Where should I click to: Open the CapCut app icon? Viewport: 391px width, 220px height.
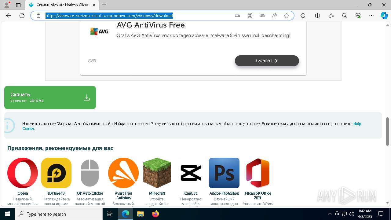pyautogui.click(x=191, y=173)
